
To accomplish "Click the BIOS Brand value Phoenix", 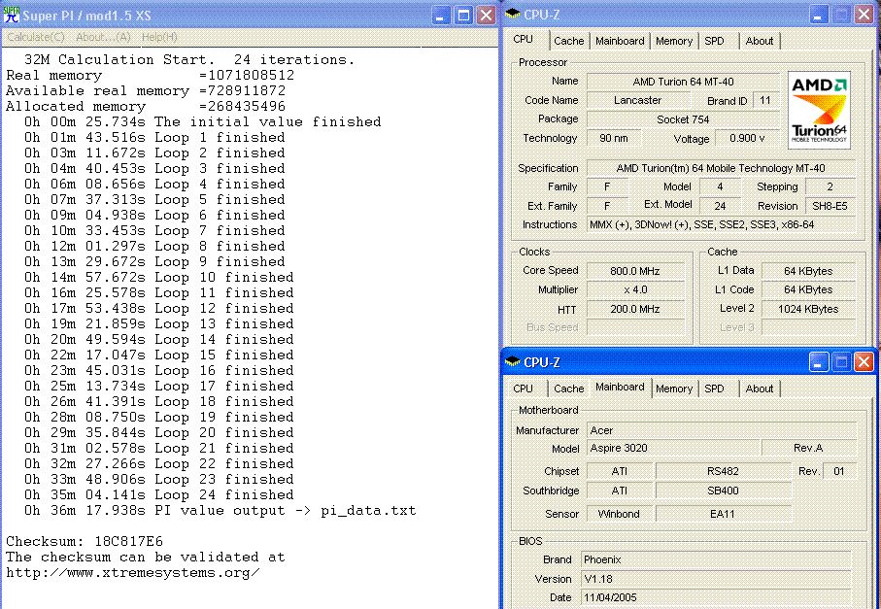I will pyautogui.click(x=716, y=559).
